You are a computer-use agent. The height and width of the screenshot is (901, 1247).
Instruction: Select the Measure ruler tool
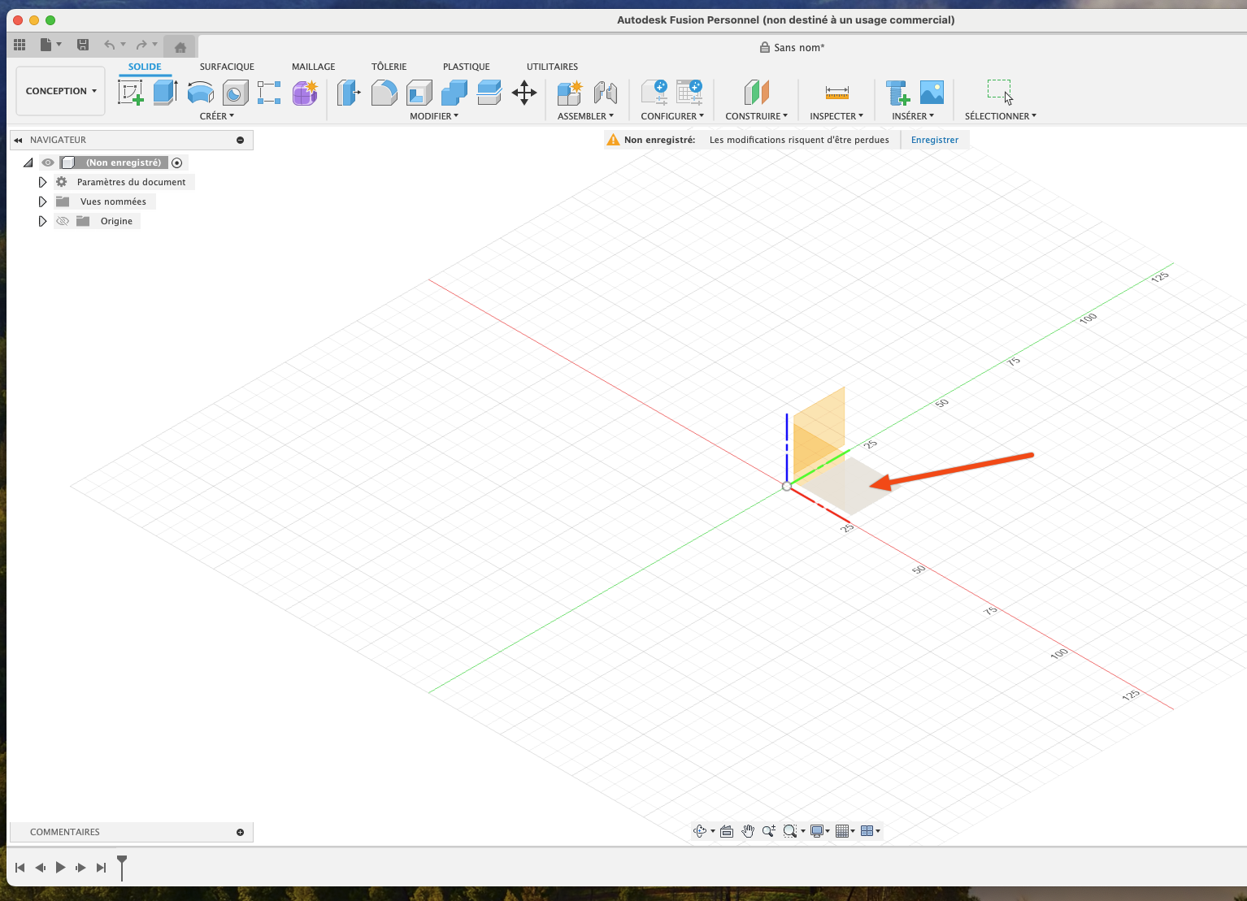point(836,93)
